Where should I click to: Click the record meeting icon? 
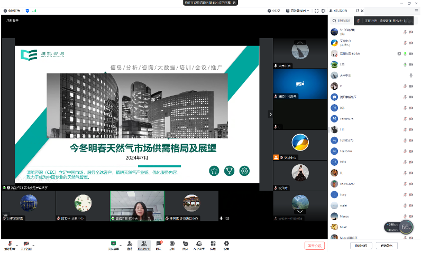[172, 245]
